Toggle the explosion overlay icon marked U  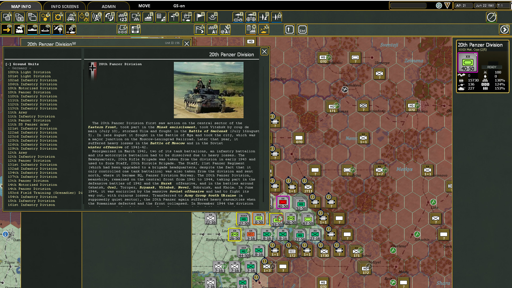(212, 17)
